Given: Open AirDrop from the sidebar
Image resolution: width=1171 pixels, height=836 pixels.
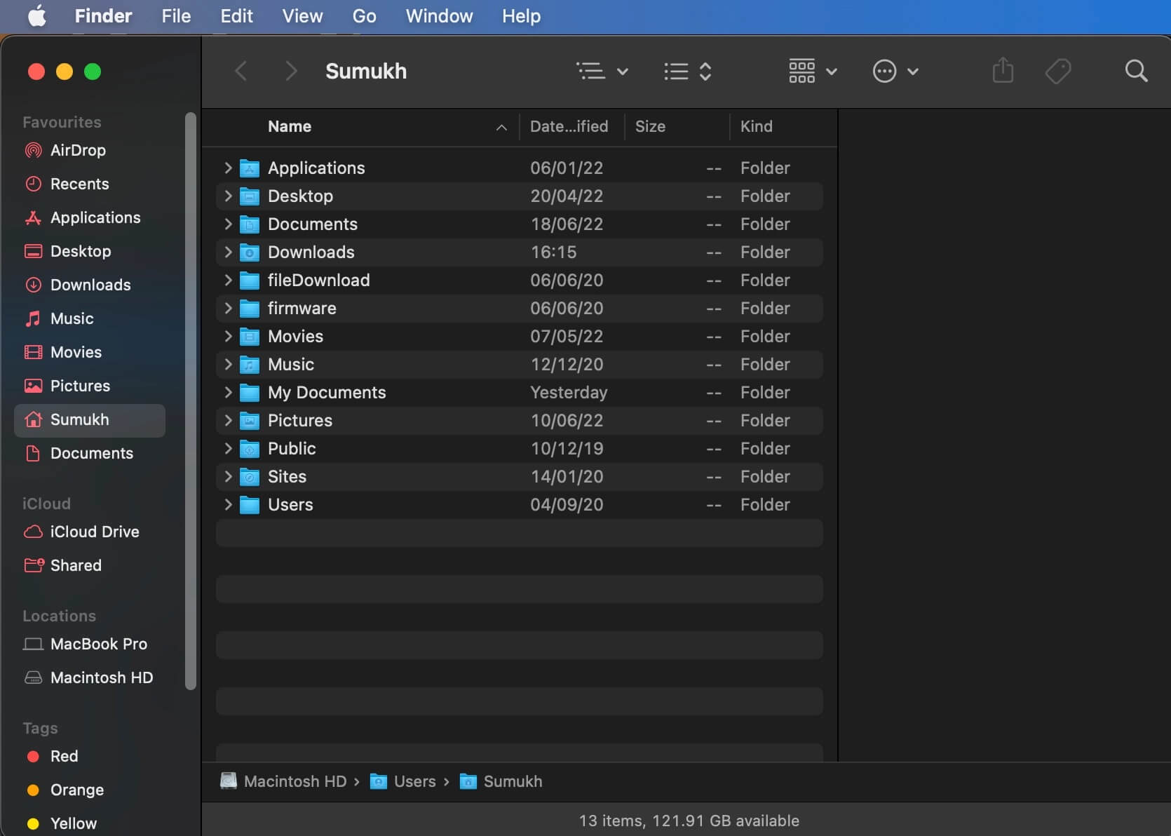Looking at the screenshot, I should pos(78,150).
